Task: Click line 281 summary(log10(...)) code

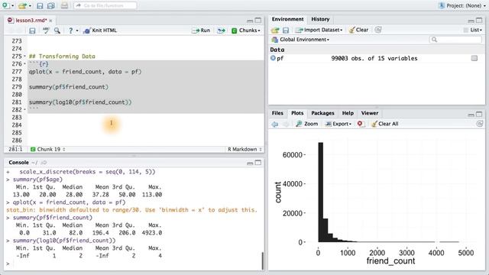Action: (80, 102)
